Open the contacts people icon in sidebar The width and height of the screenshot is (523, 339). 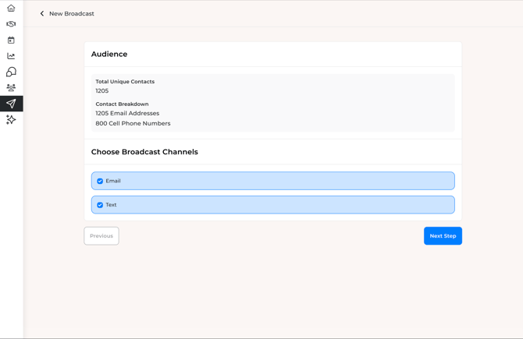[11, 87]
